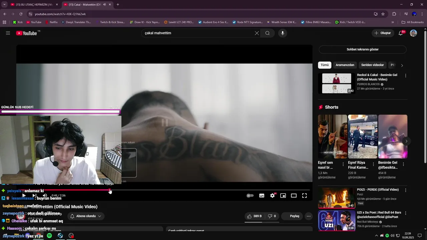Open All Bookmarks folder
This screenshot has width=427, height=240.
(x=413, y=22)
